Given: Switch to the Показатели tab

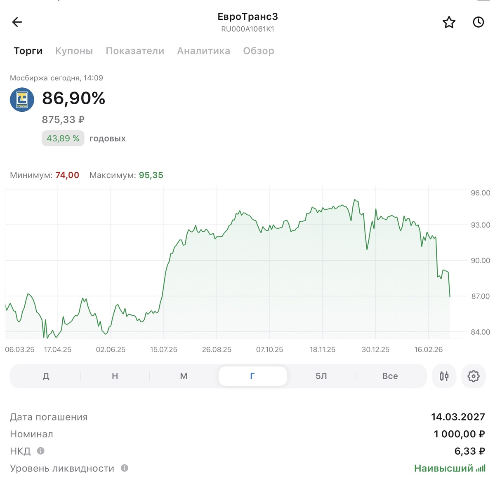Looking at the screenshot, I should tap(135, 51).
